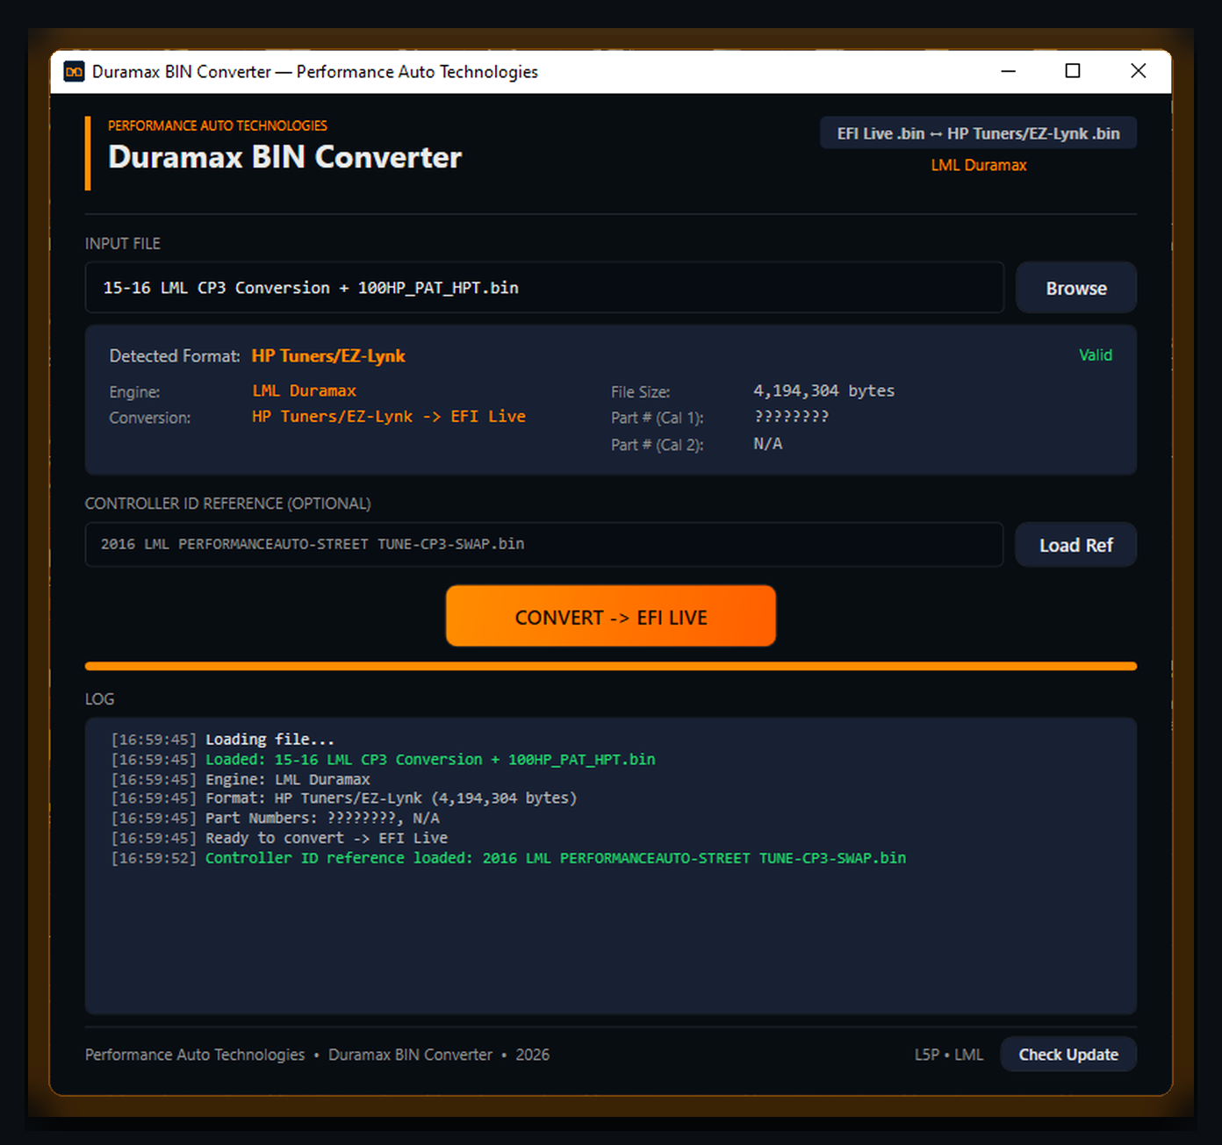This screenshot has height=1145, width=1222.
Task: Click the Engine label in the info panel
Action: pyautogui.click(x=135, y=392)
